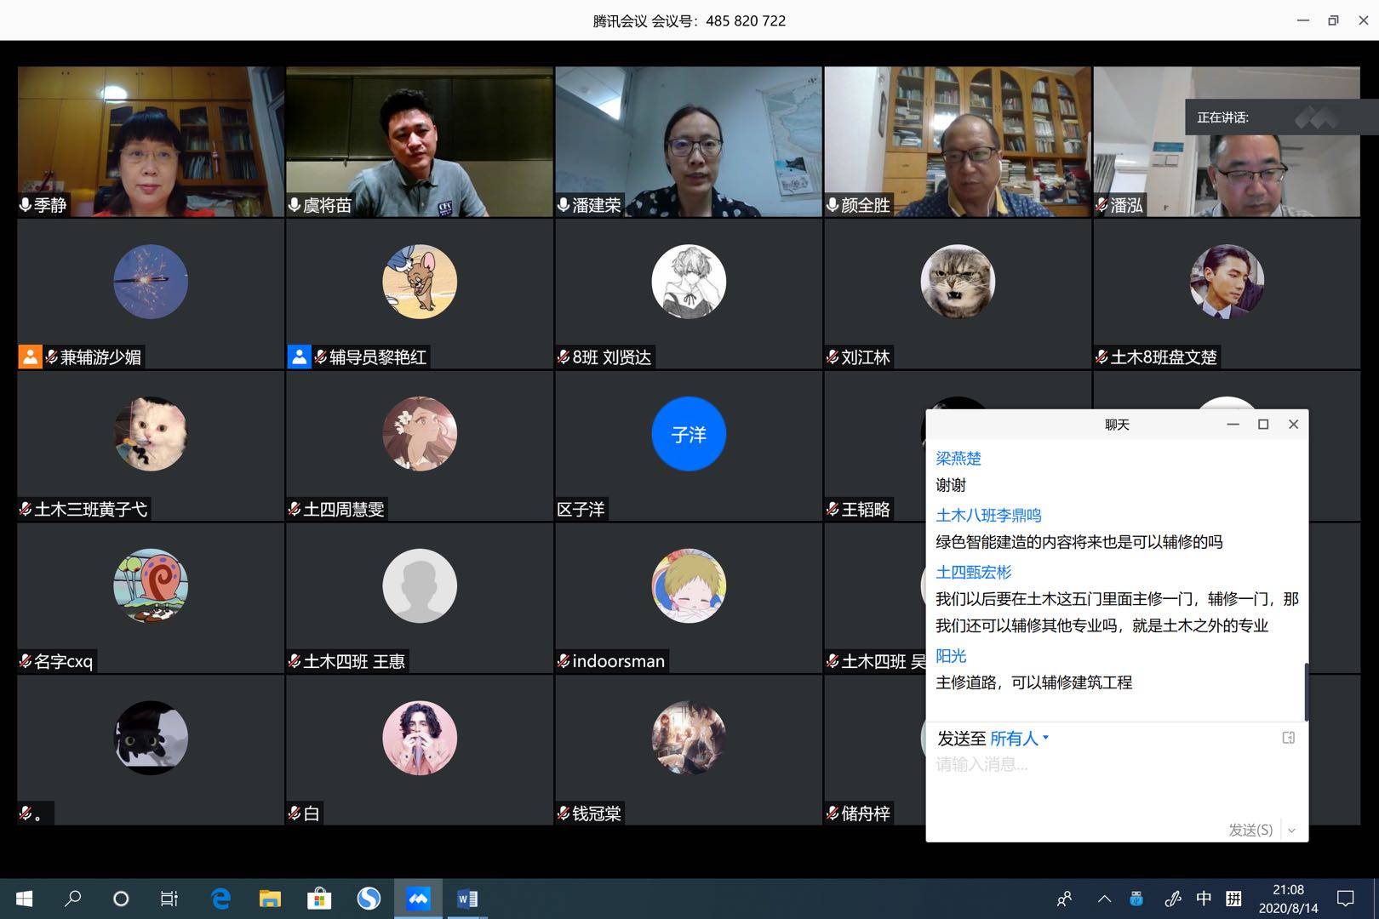1379x919 pixels.
Task: Launch Microsoft Edge from the taskbar
Action: tap(221, 899)
